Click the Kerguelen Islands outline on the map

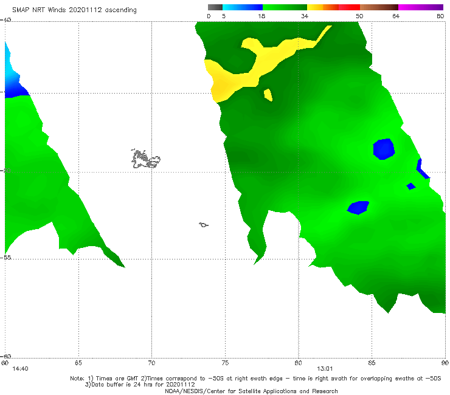point(145,159)
